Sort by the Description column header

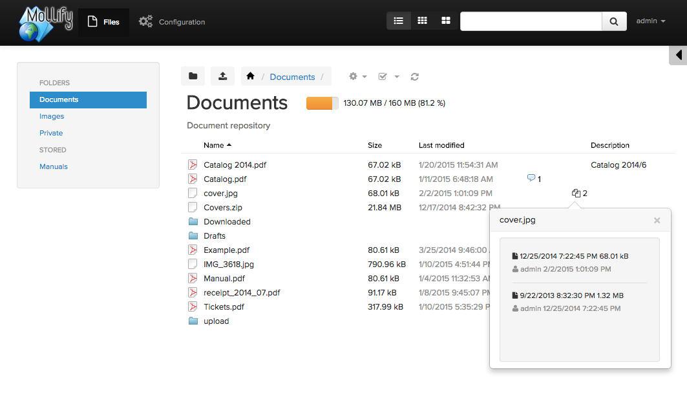[x=610, y=145]
